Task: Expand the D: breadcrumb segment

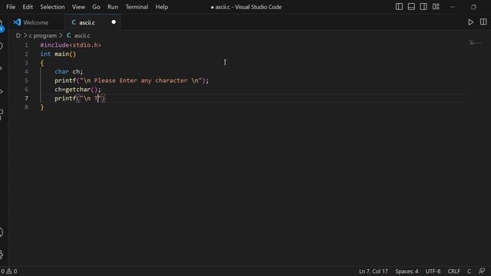Action: click(x=18, y=36)
